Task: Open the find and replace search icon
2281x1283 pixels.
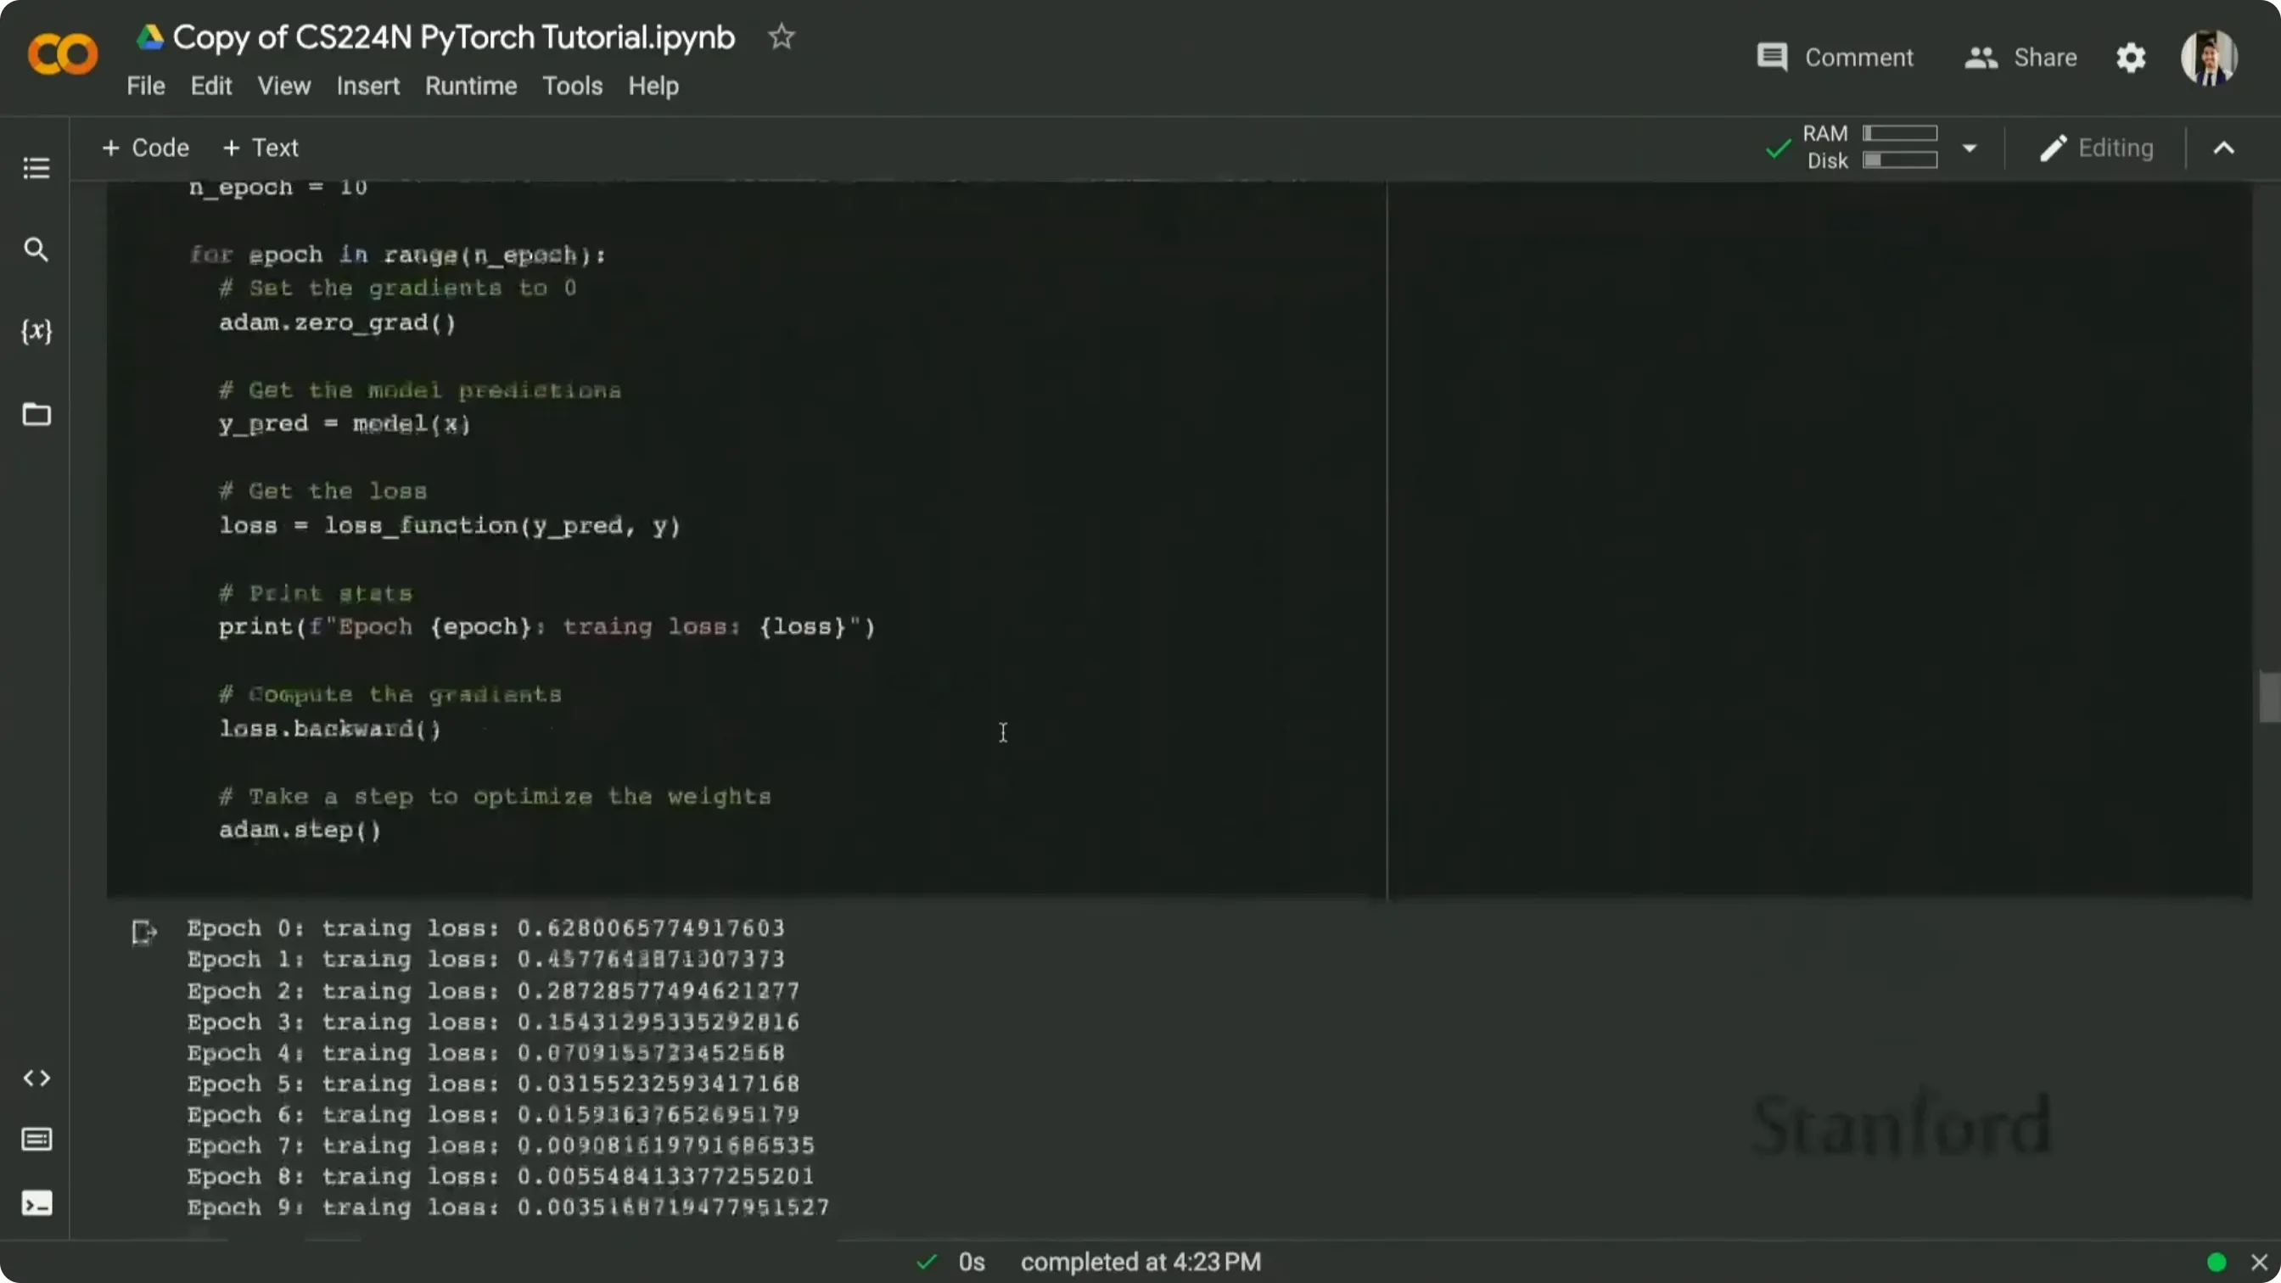Action: click(x=36, y=249)
